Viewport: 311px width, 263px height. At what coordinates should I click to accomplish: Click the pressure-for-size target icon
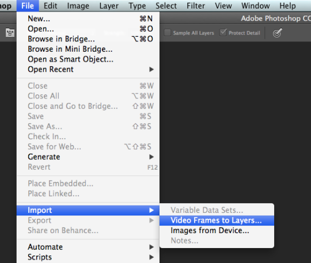[x=277, y=33]
